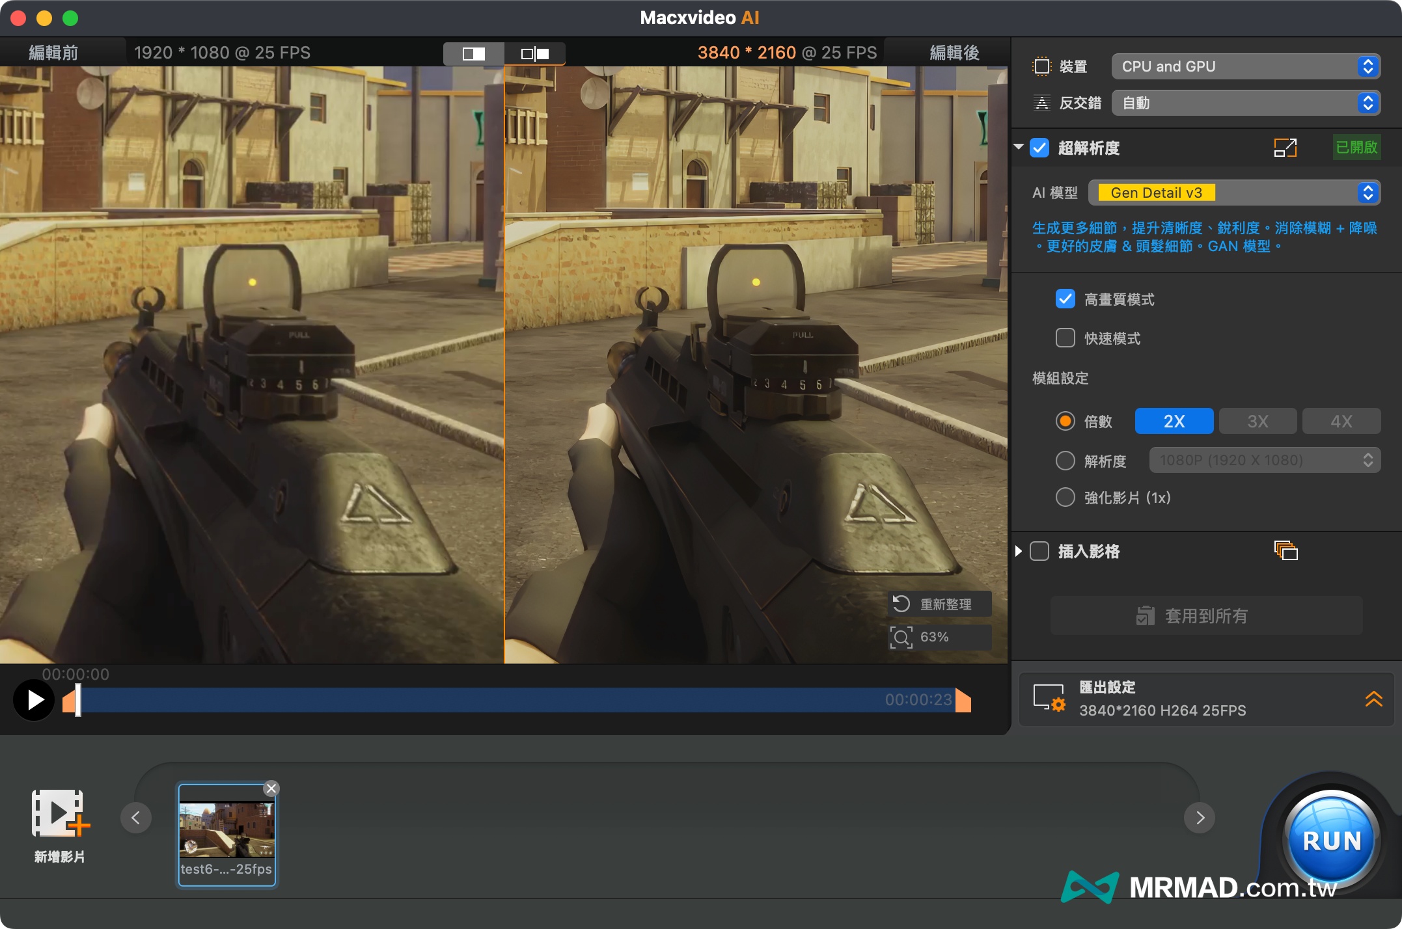This screenshot has width=1402, height=929.
Task: Choose the 3X scale option
Action: pos(1257,422)
